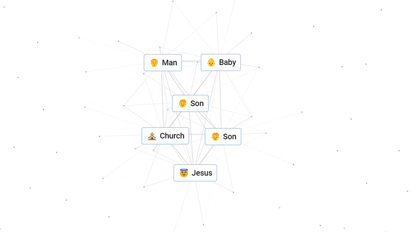Click the boy emoji on the Son beside Church
This screenshot has height=232, width=412.
[x=215, y=136]
